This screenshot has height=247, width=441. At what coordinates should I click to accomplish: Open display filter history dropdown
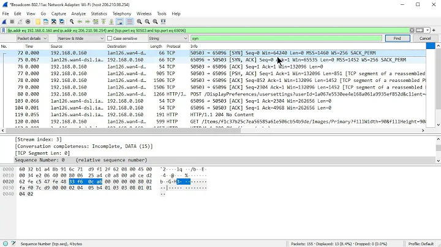(428, 31)
